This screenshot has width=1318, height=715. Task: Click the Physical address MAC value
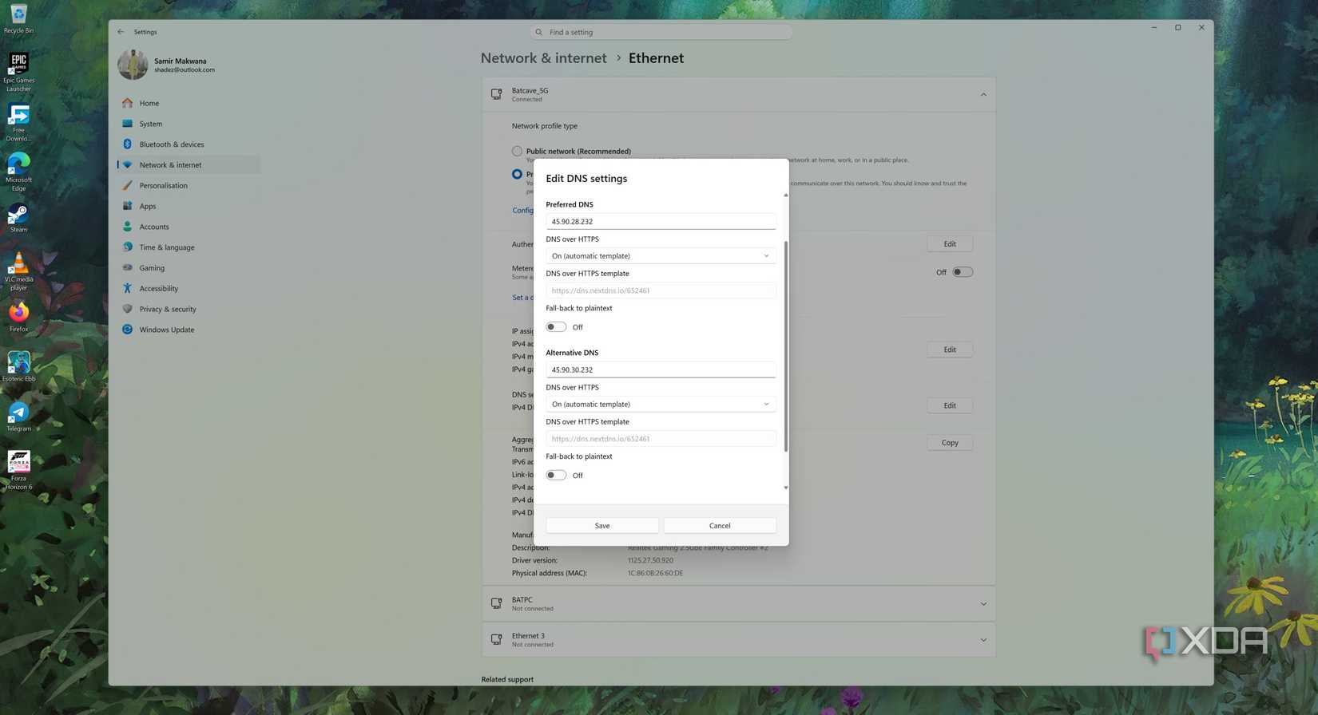click(655, 573)
